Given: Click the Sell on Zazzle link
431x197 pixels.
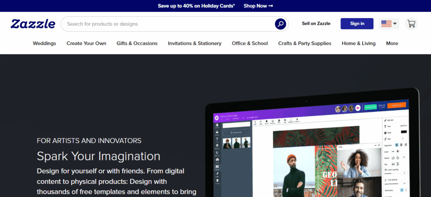Looking at the screenshot, I should [x=316, y=24].
